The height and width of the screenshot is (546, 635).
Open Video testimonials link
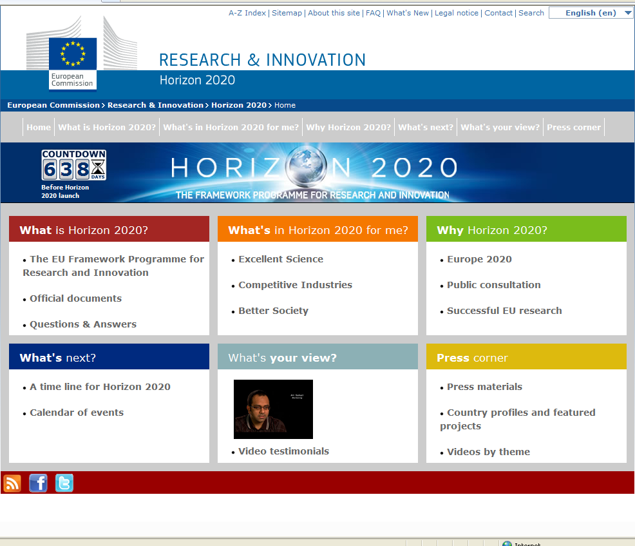click(283, 451)
